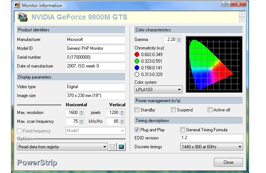Click the red chromaticity dot
Screen dimensions: 266x173
coord(137,54)
